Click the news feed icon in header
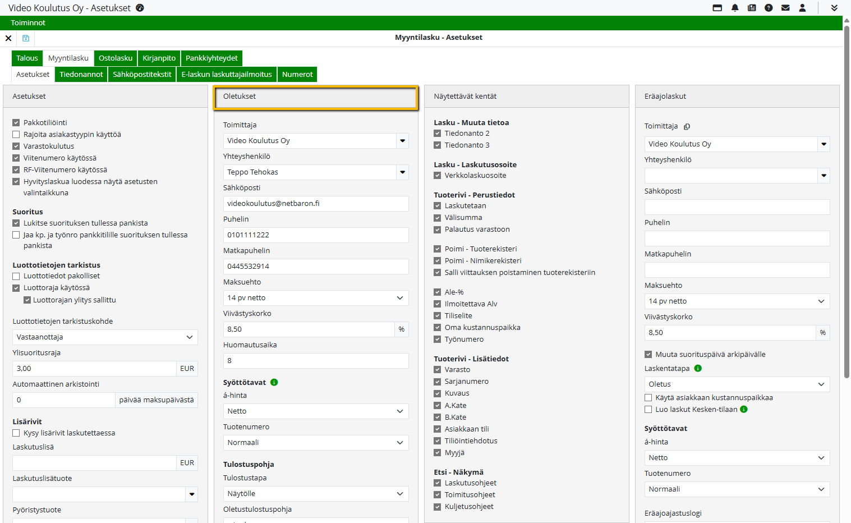This screenshot has height=523, width=851. click(x=752, y=8)
